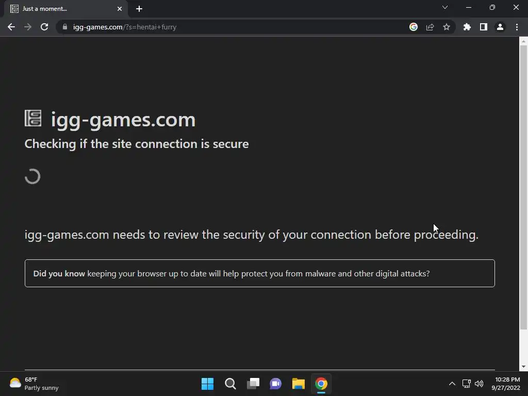Select the 'Just a moment...' tab
This screenshot has width=528, height=396.
pyautogui.click(x=65, y=9)
